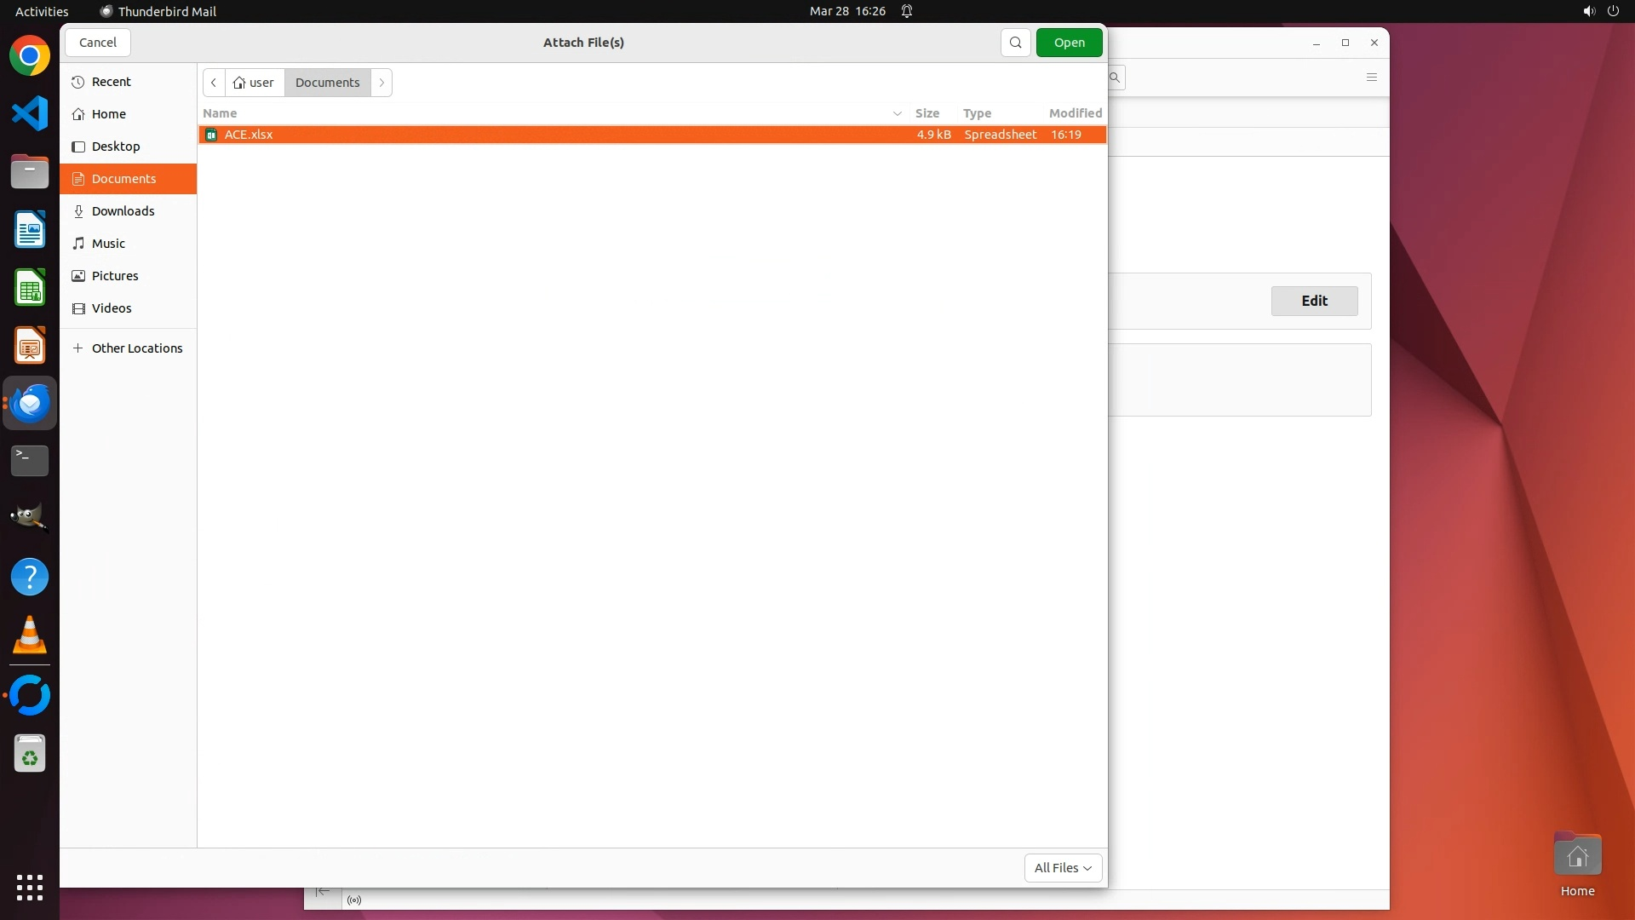Click the path forward chevron arrow
This screenshot has width=1635, height=920.
pyautogui.click(x=381, y=83)
